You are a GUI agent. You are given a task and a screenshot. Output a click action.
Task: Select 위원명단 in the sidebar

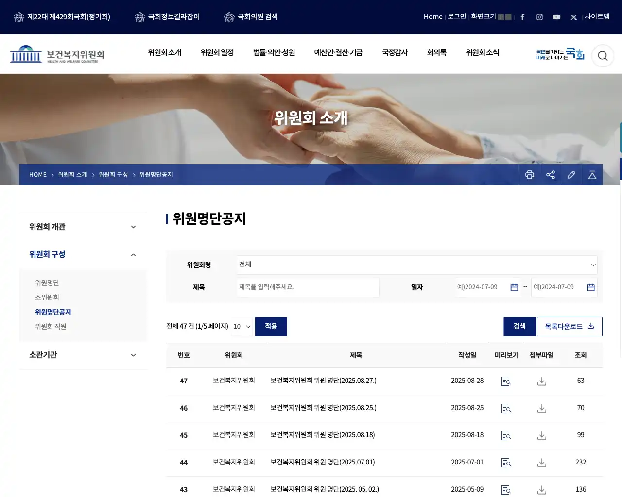(47, 283)
